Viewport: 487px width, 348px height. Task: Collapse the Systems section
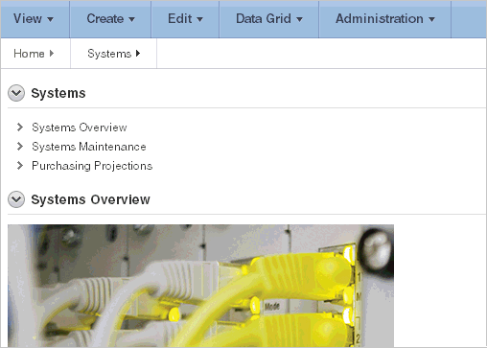coord(16,93)
